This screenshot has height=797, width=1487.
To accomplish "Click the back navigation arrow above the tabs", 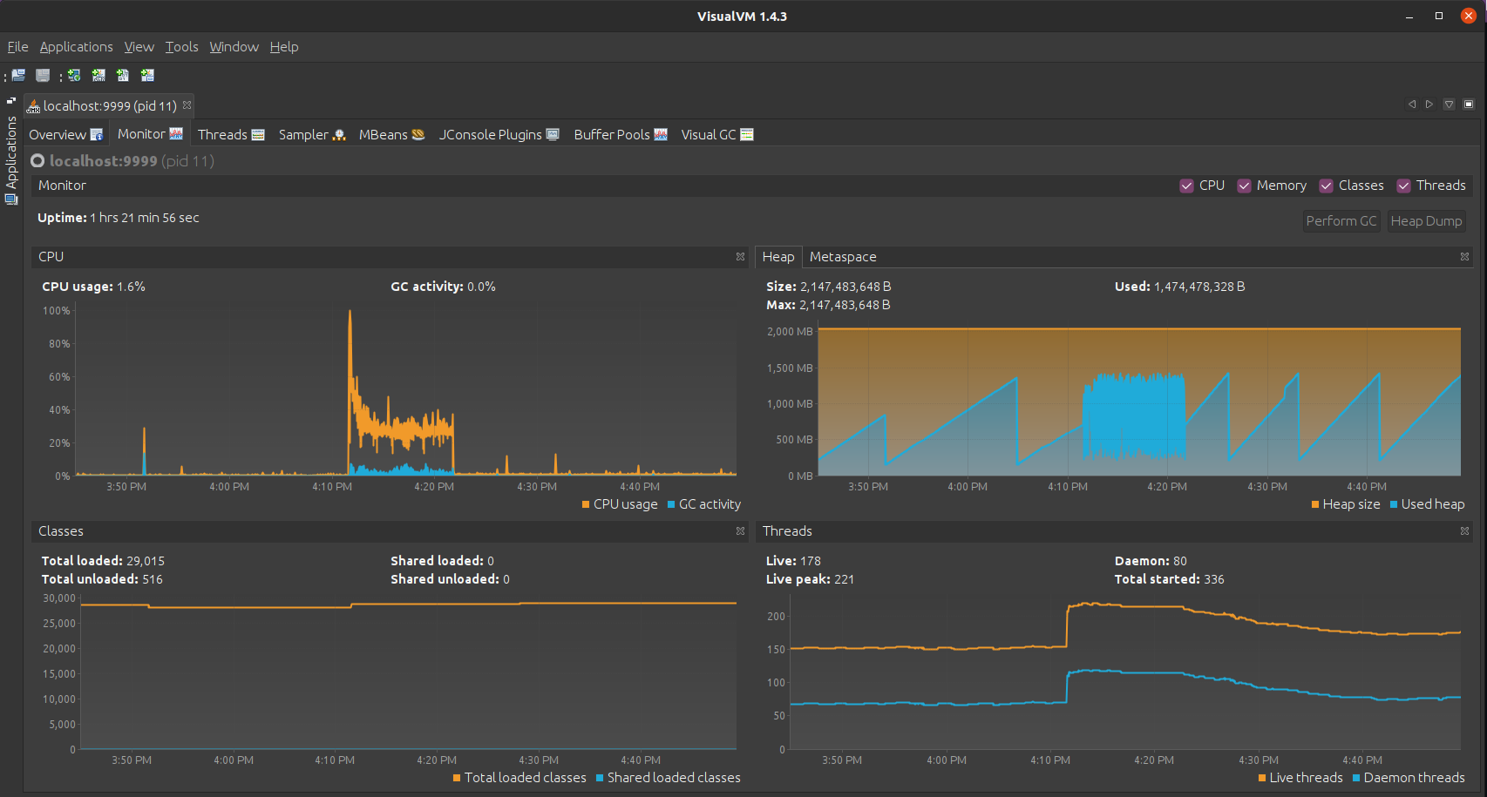I will [1412, 104].
